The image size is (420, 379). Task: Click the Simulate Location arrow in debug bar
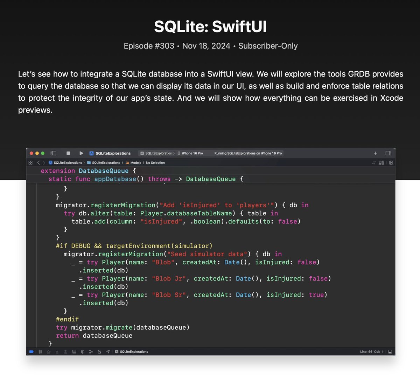click(107, 352)
